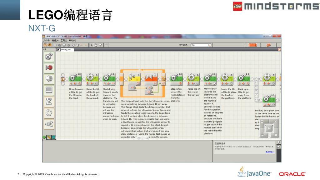Select the Comment tool
Screen dimensions: 320x180
(100, 45)
